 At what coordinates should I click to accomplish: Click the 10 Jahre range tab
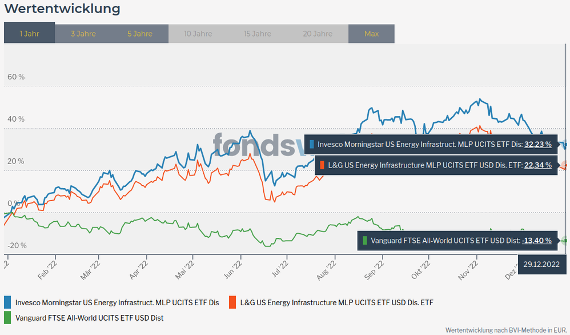tap(197, 34)
